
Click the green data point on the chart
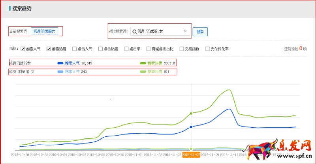pyautogui.click(x=191, y=114)
